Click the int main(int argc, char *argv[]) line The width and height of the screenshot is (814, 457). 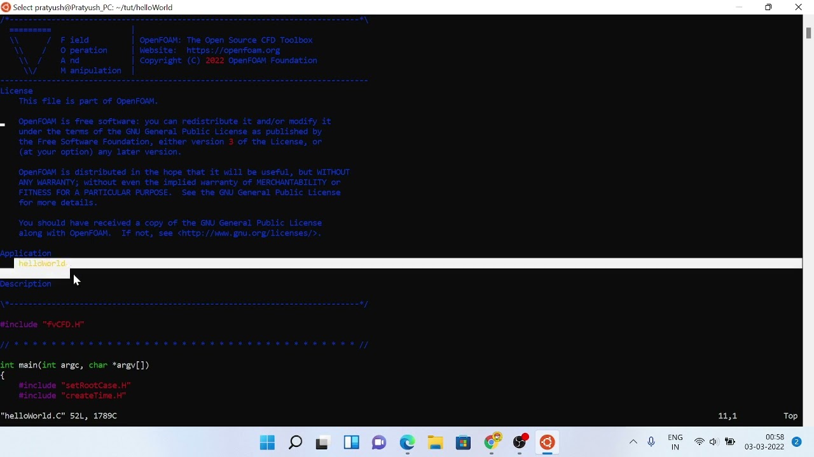pos(75,365)
